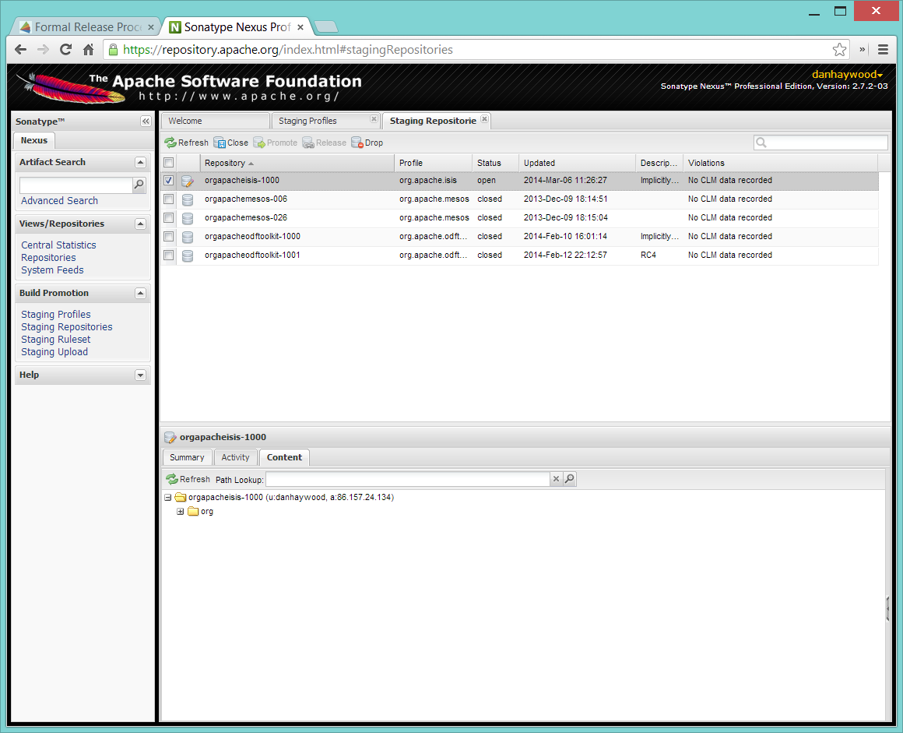Viewport: 903px width, 733px height.
Task: Click the Artifact Search magnifier icon
Action: (x=139, y=185)
